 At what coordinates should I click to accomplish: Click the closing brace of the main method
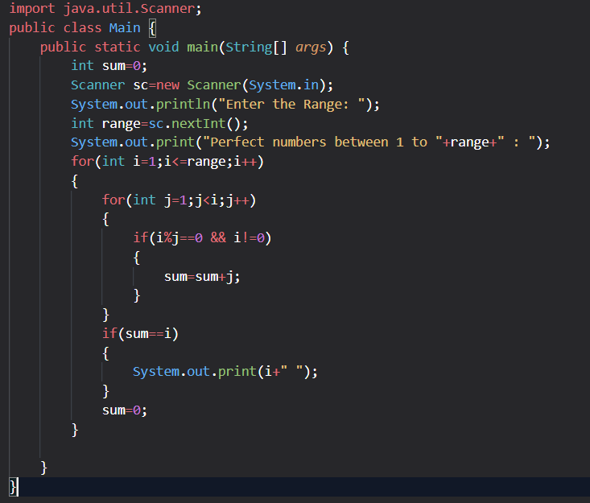click(x=43, y=468)
